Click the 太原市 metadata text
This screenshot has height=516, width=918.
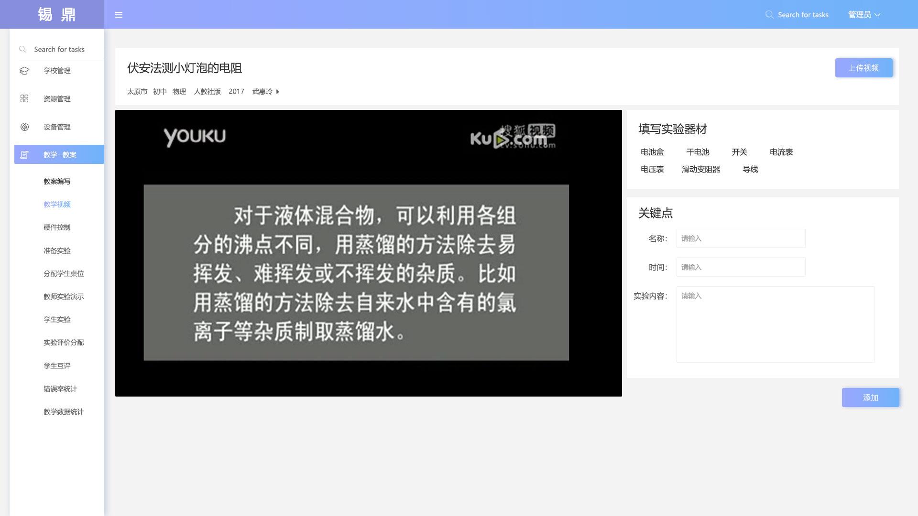pyautogui.click(x=137, y=92)
